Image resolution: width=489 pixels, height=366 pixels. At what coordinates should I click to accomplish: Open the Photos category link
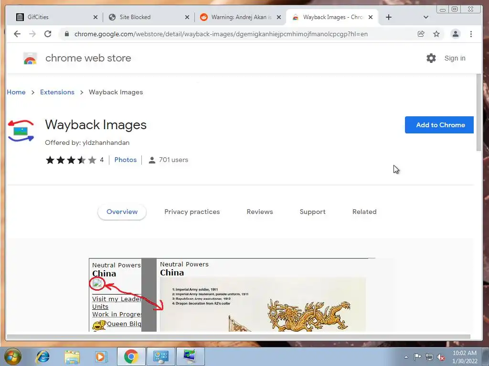[x=126, y=160]
